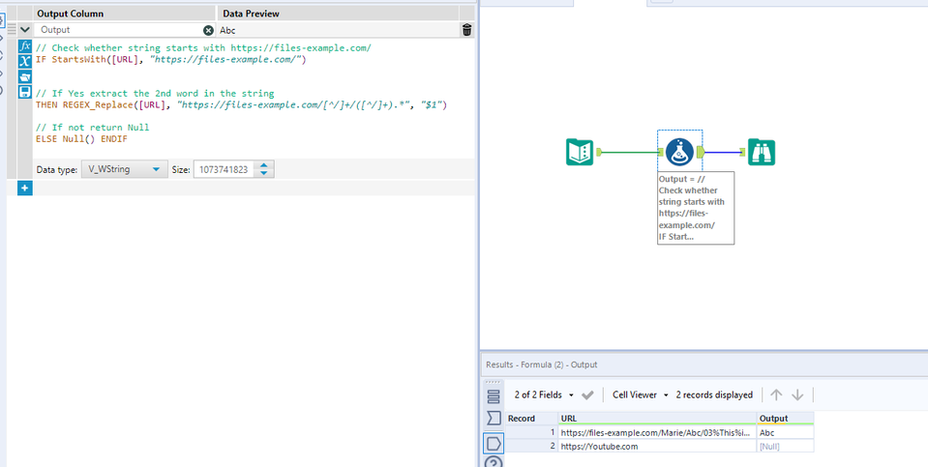
Task: Click the URL column header
Action: click(657, 418)
